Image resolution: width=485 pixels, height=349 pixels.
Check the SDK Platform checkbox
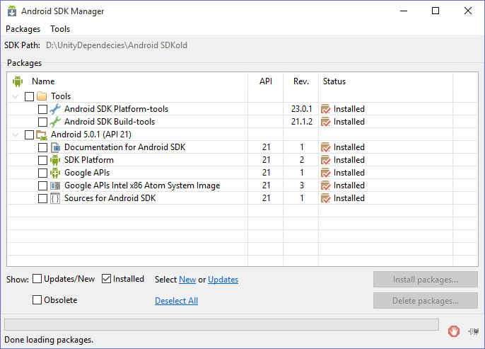tap(42, 160)
